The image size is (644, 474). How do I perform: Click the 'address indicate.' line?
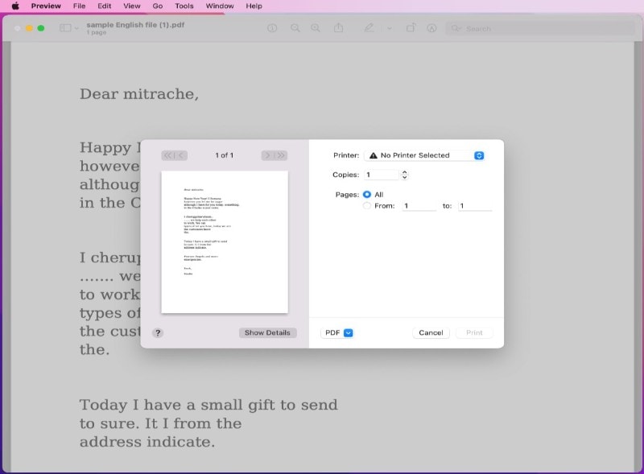(147, 442)
